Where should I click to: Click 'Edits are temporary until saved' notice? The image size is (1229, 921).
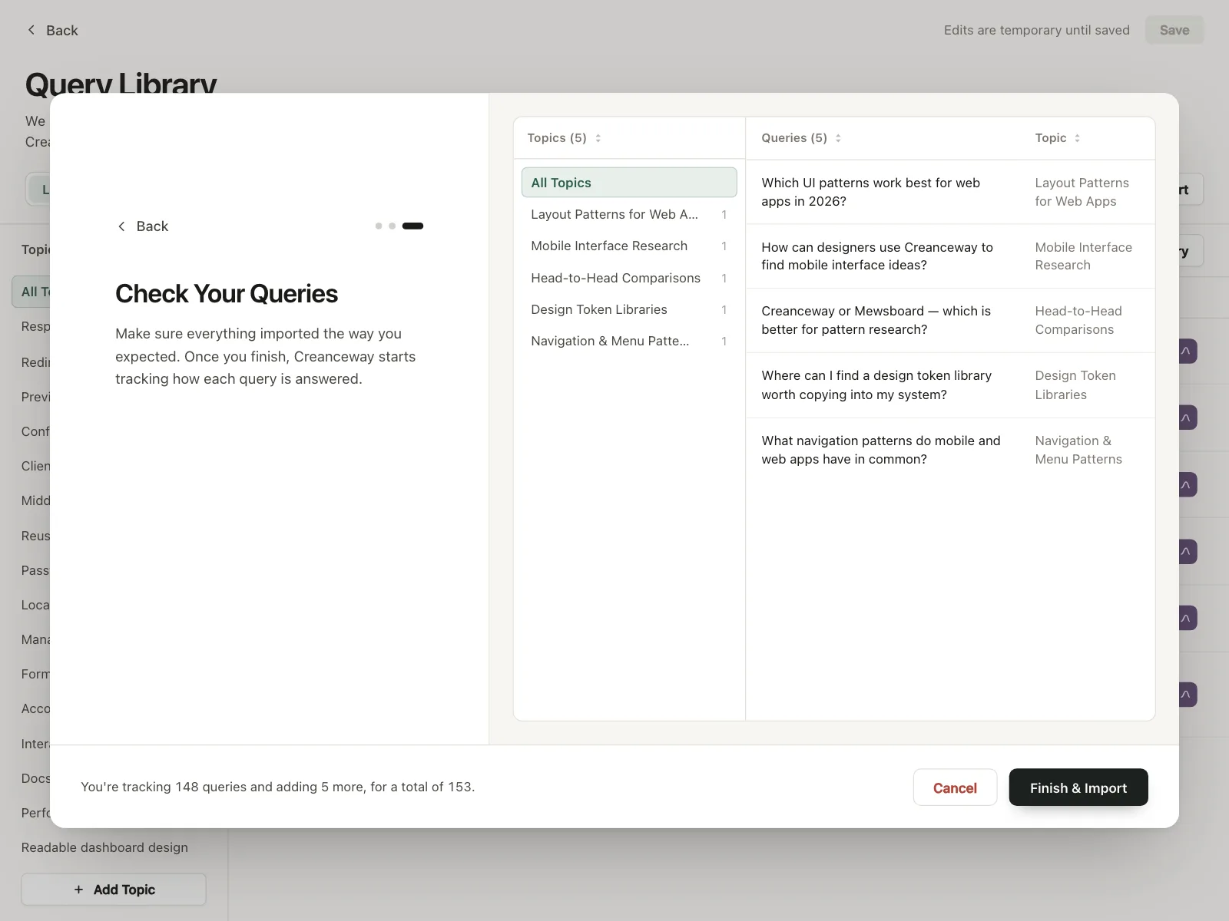coord(1036,30)
